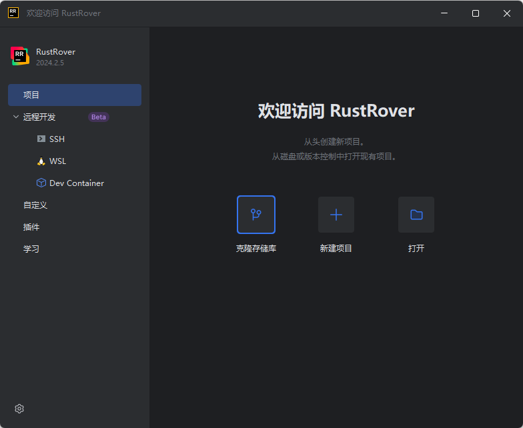
Task: Open settings gear at bottom left
Action: [x=19, y=409]
